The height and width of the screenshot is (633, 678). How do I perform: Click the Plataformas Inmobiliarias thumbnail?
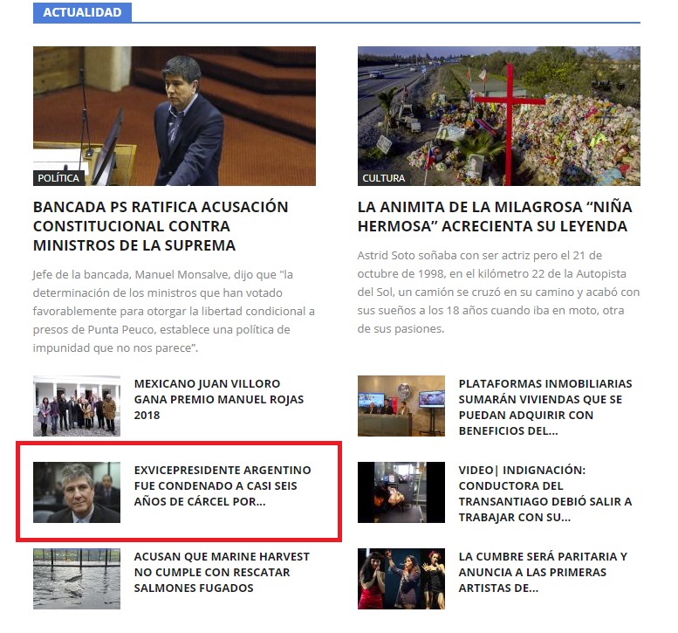(401, 406)
